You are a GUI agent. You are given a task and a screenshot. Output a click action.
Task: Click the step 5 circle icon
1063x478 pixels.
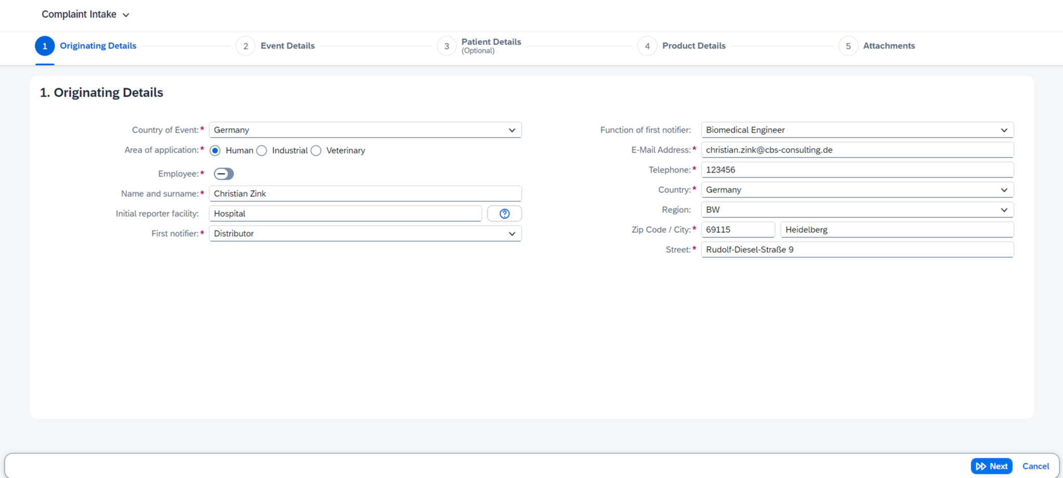click(x=848, y=46)
